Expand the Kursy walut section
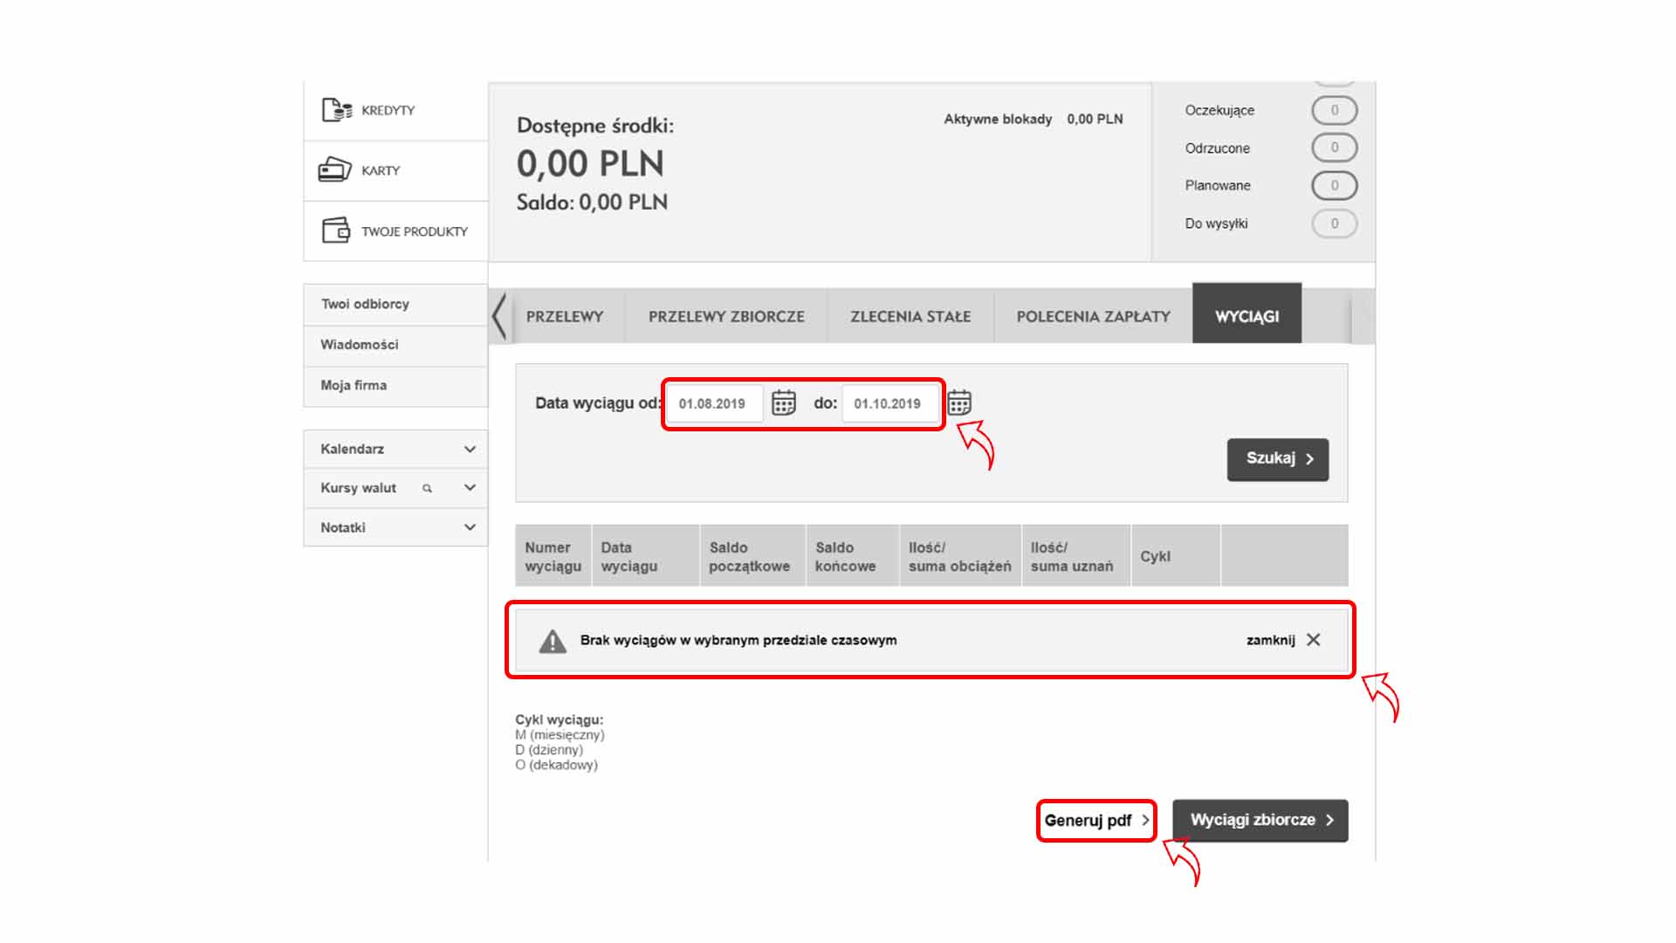Screen dimensions: 1676x943 470,487
